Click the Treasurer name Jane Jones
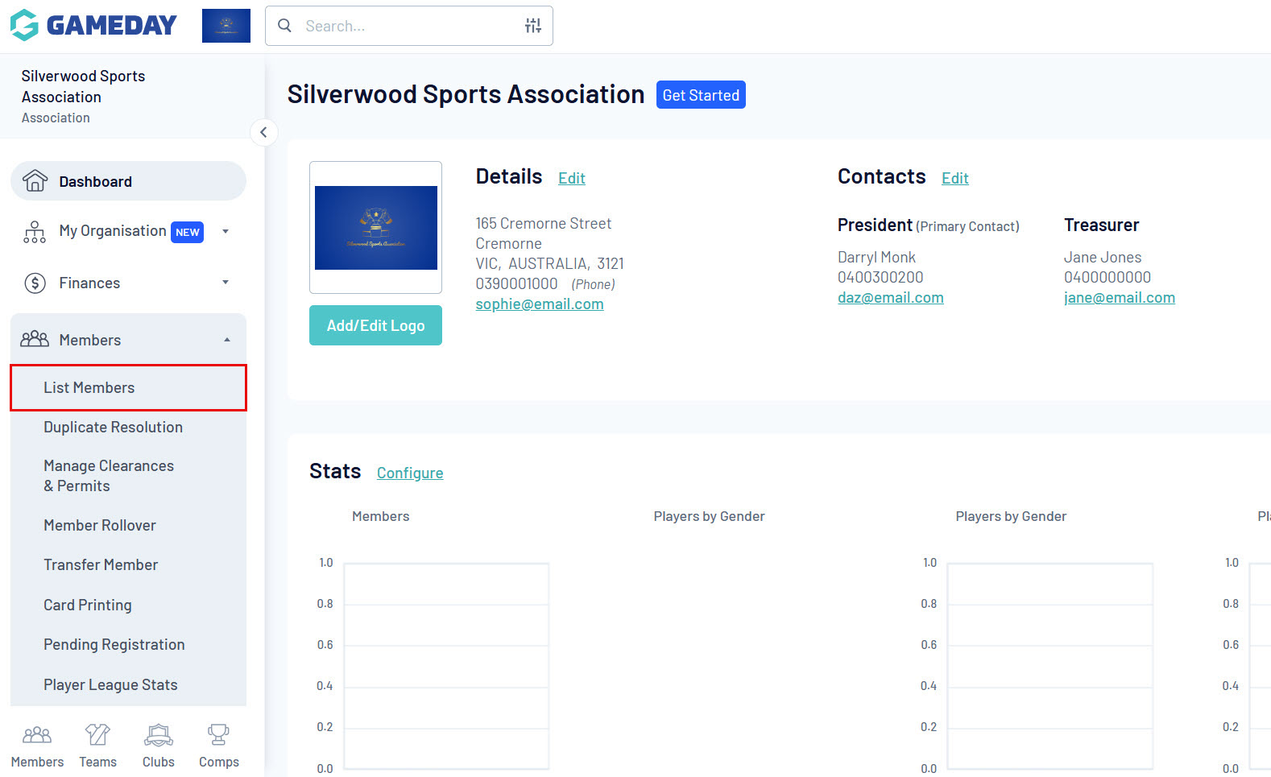This screenshot has width=1271, height=777. [x=1103, y=258]
